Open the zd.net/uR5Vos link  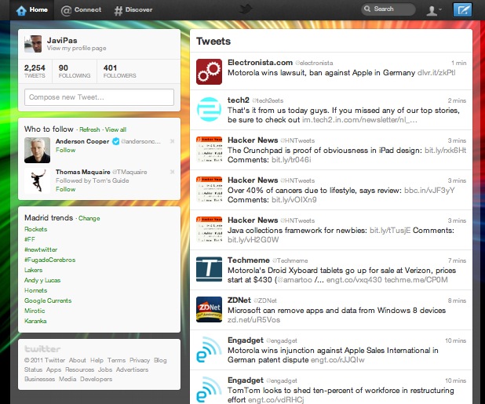tap(254, 320)
